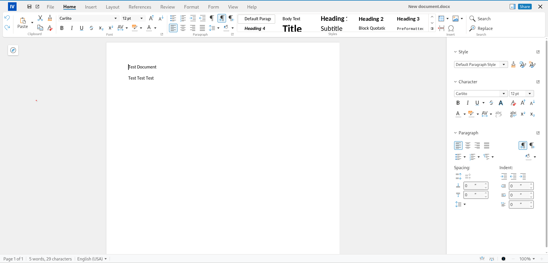Insert a special character symbol
Screen dimensions: 548x263
coord(451,28)
